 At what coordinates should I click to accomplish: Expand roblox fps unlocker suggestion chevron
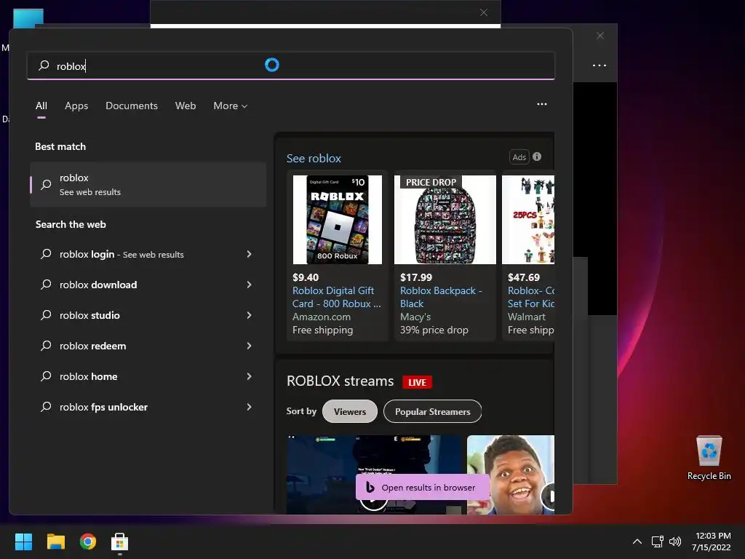249,406
